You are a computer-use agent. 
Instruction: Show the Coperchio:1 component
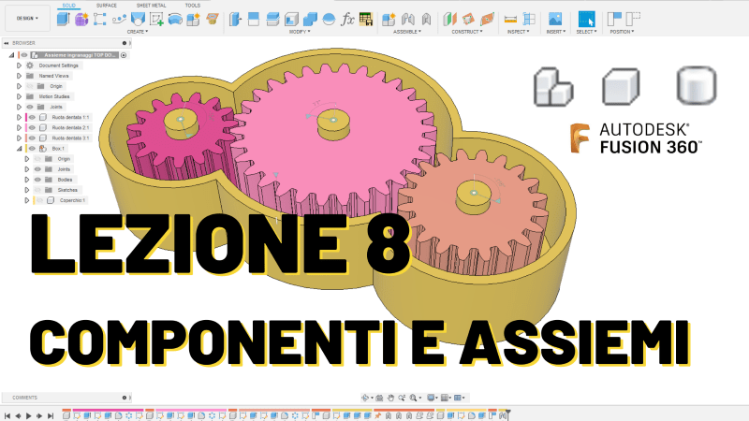pyautogui.click(x=39, y=200)
